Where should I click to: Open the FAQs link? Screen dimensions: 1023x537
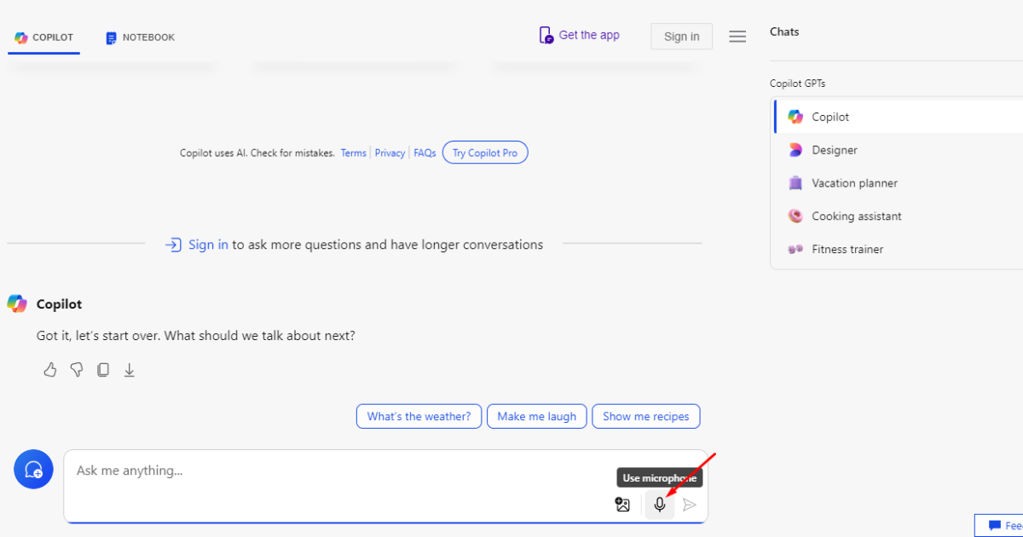pos(425,153)
